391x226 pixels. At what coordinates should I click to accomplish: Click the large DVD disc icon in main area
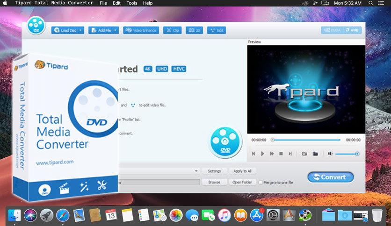(x=225, y=142)
